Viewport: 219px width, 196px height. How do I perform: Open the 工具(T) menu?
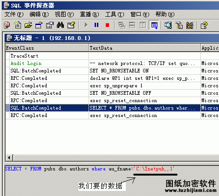pos(115,14)
